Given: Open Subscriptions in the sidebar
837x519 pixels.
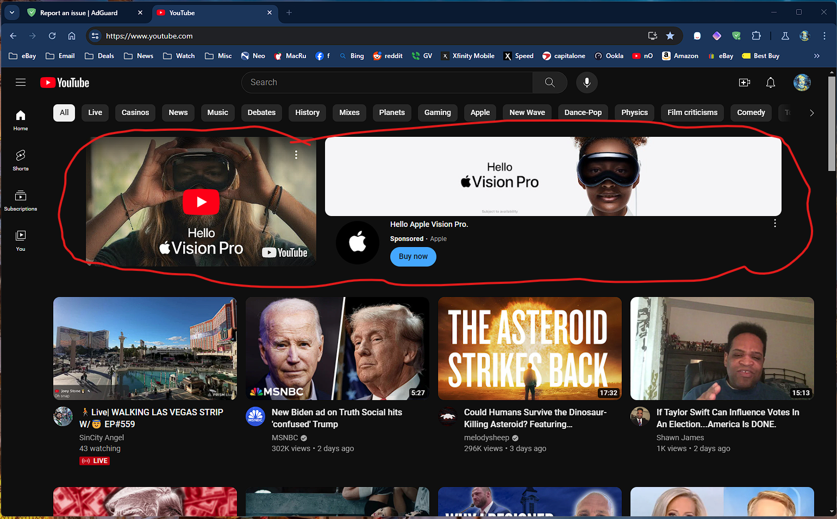Looking at the screenshot, I should click(21, 200).
